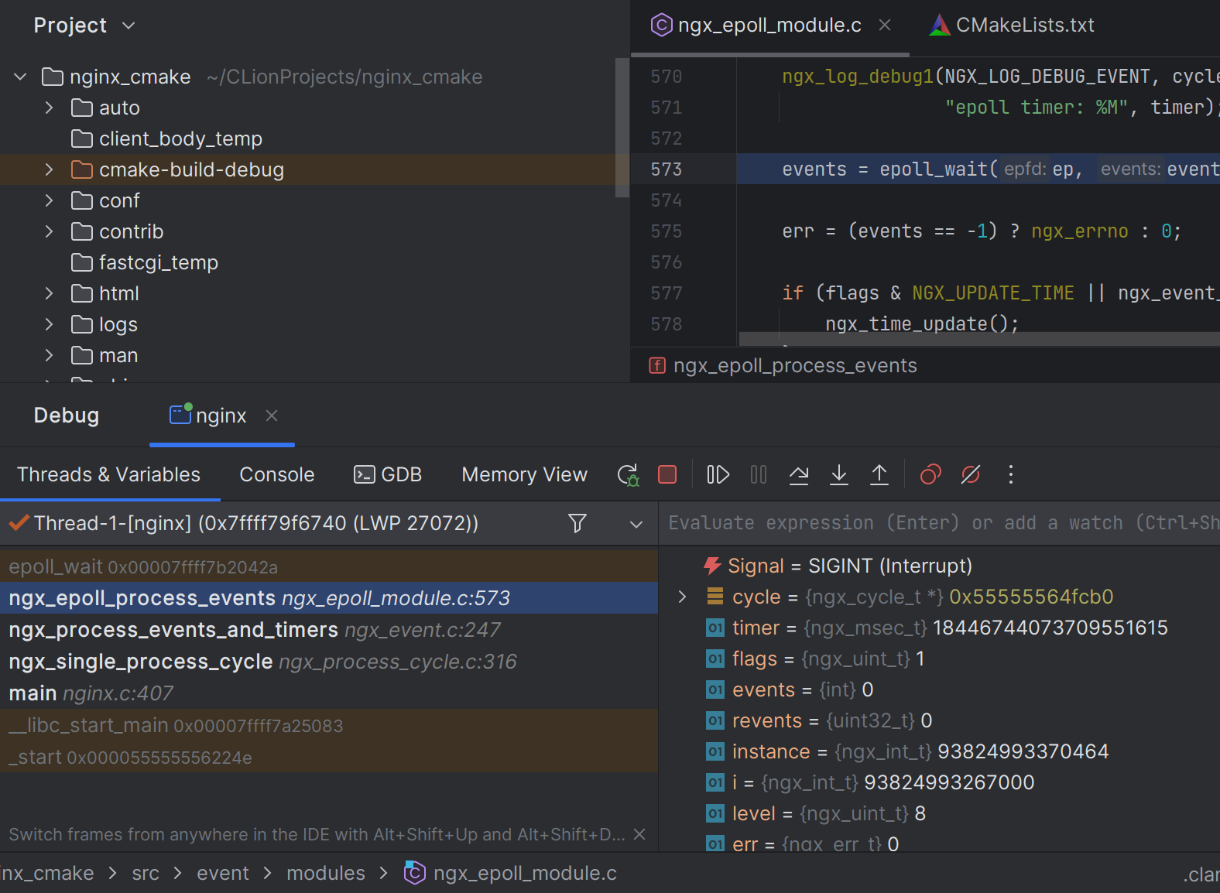Viewport: 1220px width, 893px height.
Task: Click ngx_epoll_process_events function breadcrumb
Action: tap(783, 365)
